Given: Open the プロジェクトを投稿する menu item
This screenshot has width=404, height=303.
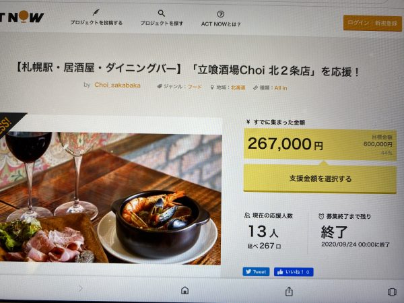Looking at the screenshot, I should (x=96, y=23).
